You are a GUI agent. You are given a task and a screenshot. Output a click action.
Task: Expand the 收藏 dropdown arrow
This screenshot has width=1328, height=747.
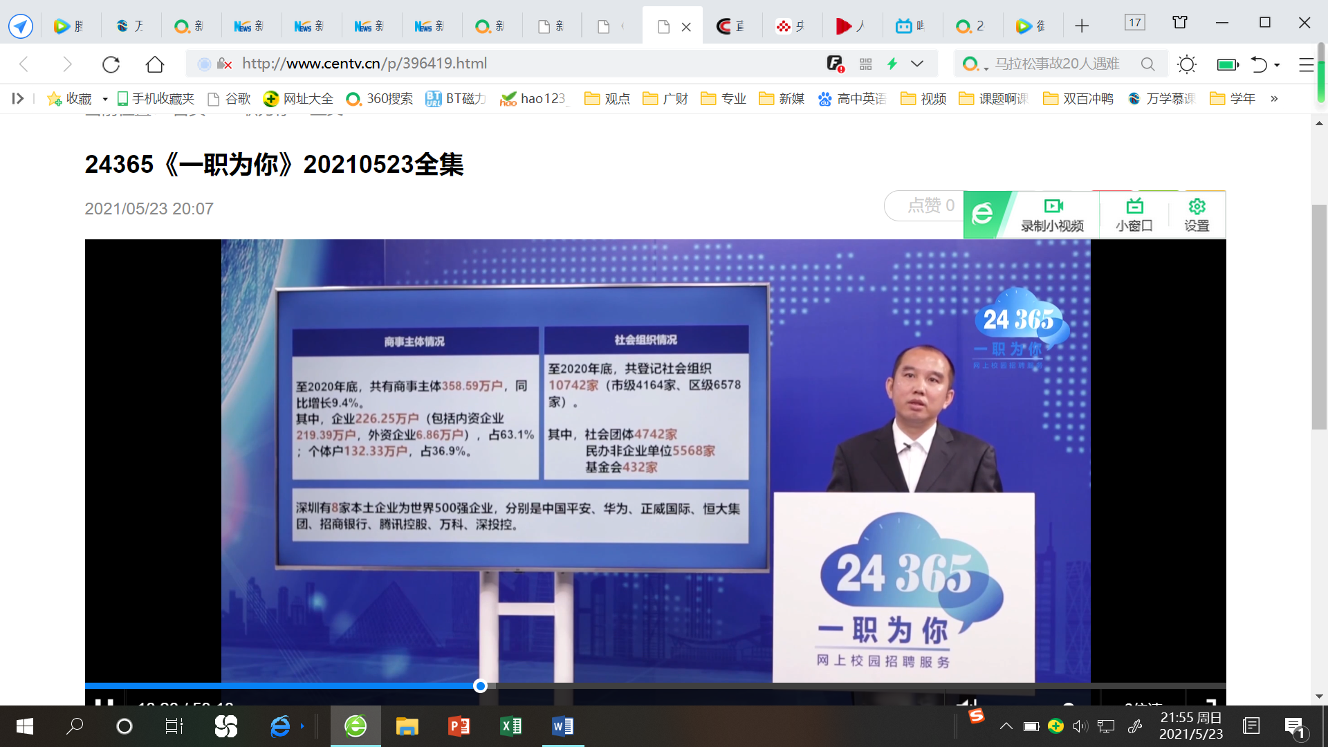[105, 100]
